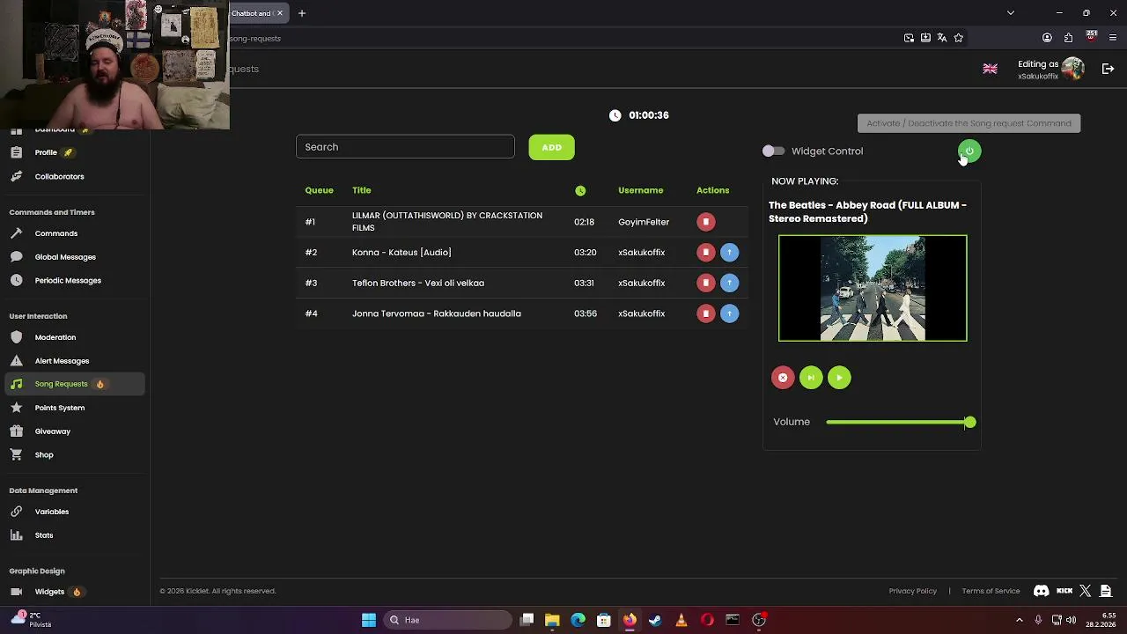Toggle the Widget Control switch
Viewport: 1127px width, 634px height.
click(x=773, y=151)
